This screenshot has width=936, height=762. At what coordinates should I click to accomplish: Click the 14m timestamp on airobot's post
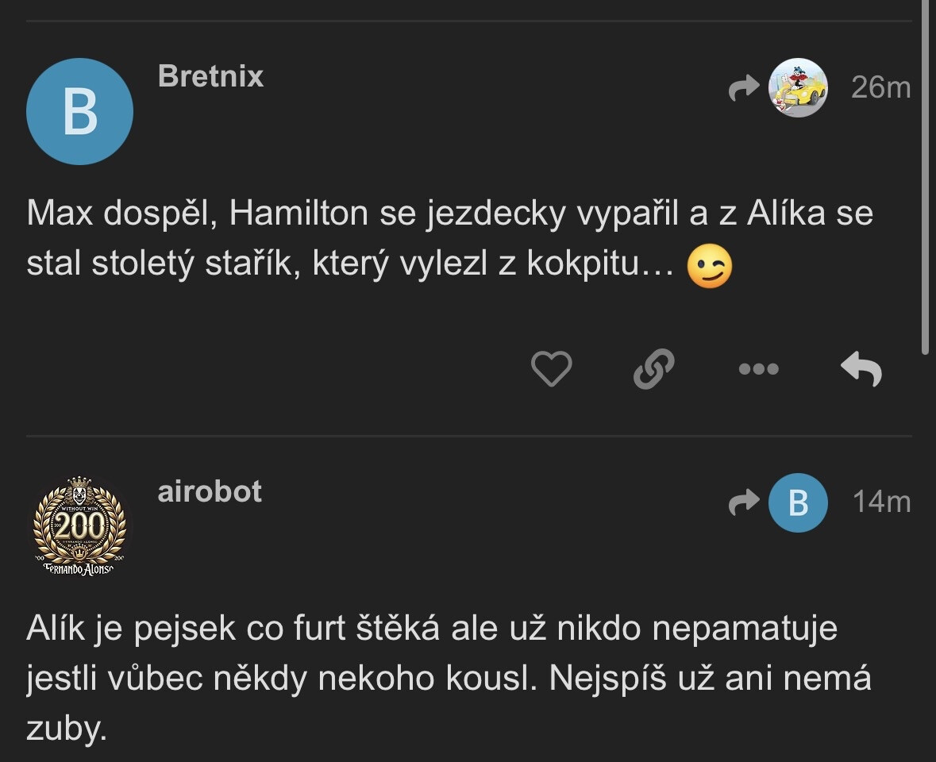[881, 502]
